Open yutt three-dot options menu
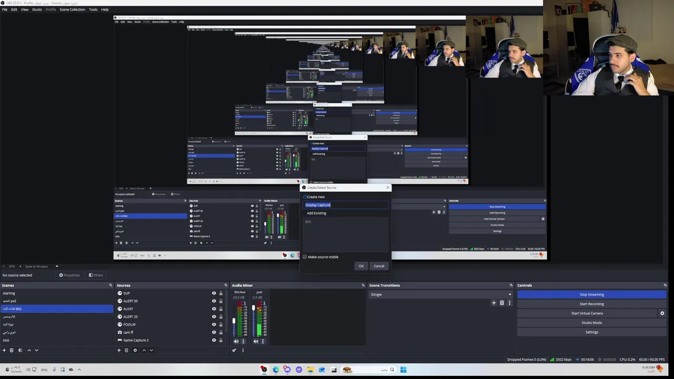674x379 pixels. tap(263, 341)
